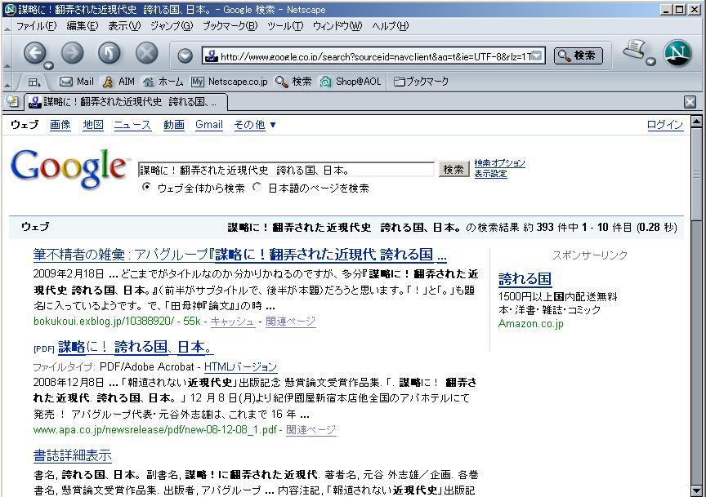
Task: Open the ツール(T) menu
Action: tap(285, 26)
